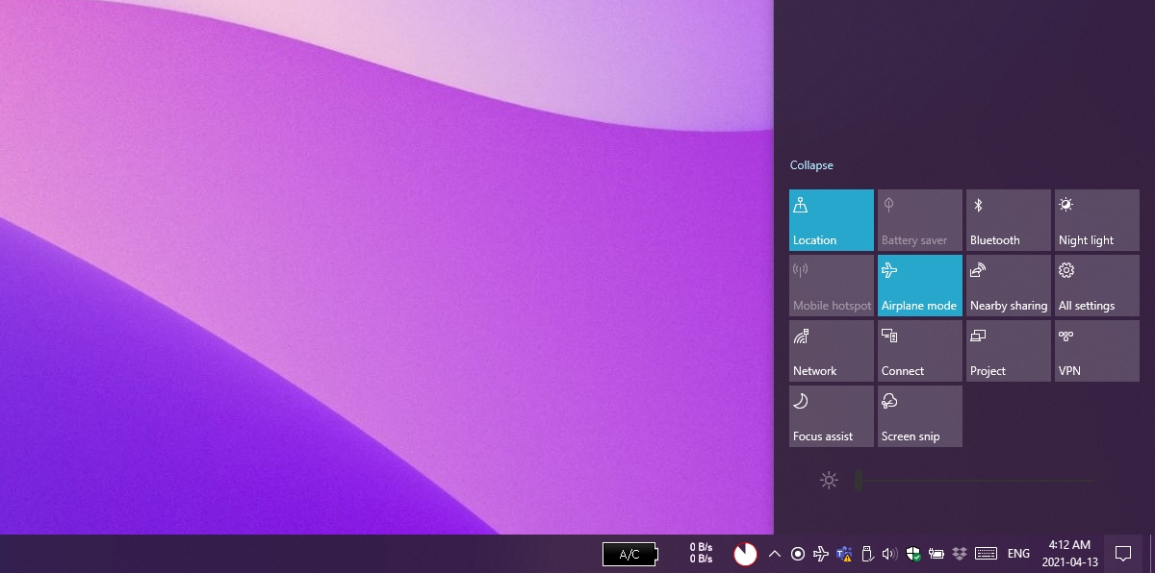Viewport: 1155px width, 573px height.
Task: Open the Network quick action tile
Action: point(832,351)
